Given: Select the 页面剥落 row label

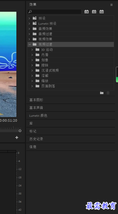Looking at the screenshot, I should point(48,86).
